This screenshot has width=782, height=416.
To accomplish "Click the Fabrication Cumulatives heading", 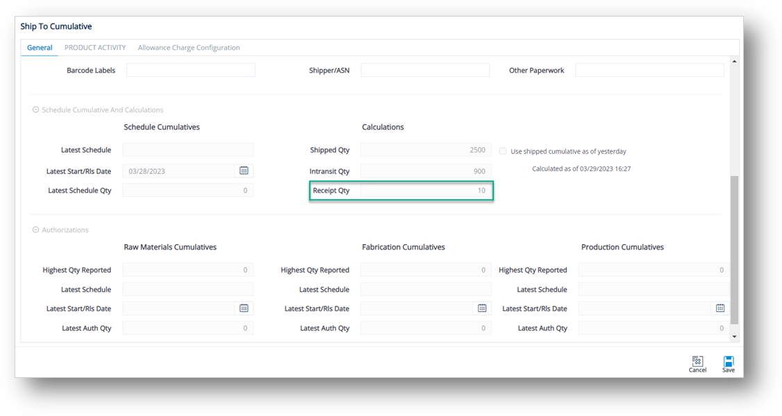I will (x=403, y=247).
